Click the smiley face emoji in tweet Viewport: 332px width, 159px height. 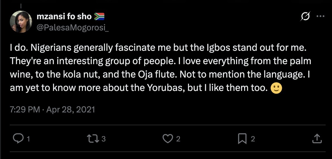pyautogui.click(x=276, y=89)
